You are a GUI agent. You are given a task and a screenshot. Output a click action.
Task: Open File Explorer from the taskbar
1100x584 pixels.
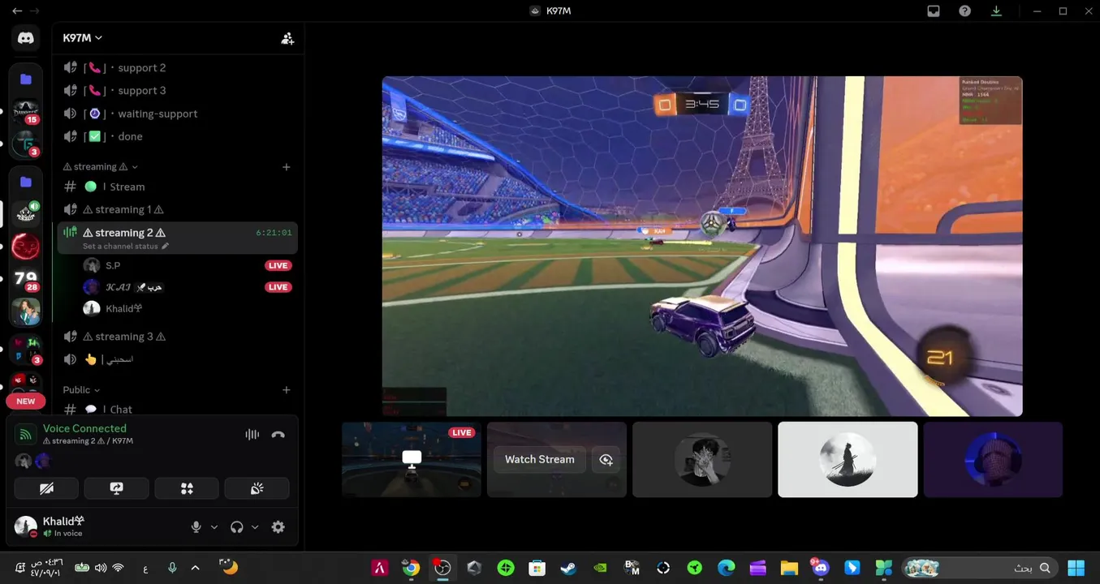click(x=789, y=568)
